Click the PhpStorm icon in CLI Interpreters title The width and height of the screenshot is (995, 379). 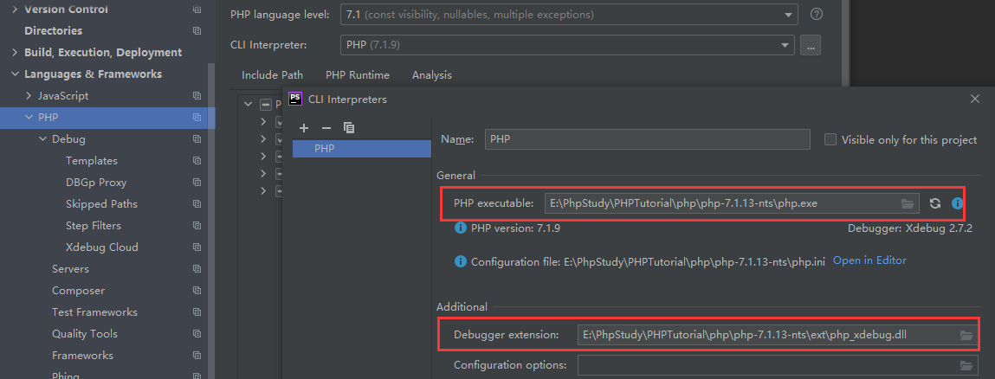[x=295, y=99]
